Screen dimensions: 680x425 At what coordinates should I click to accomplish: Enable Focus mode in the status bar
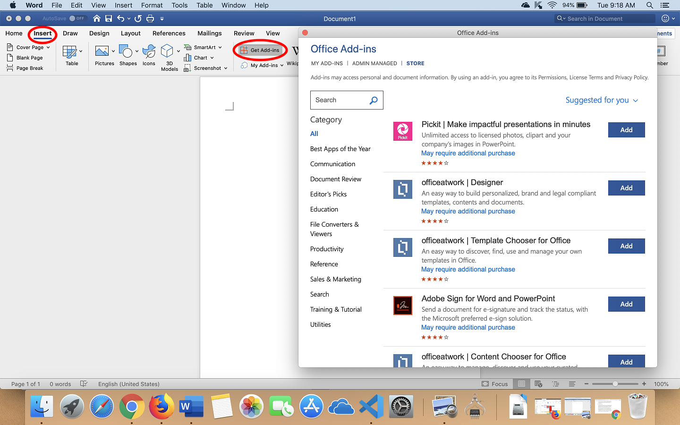[494, 384]
